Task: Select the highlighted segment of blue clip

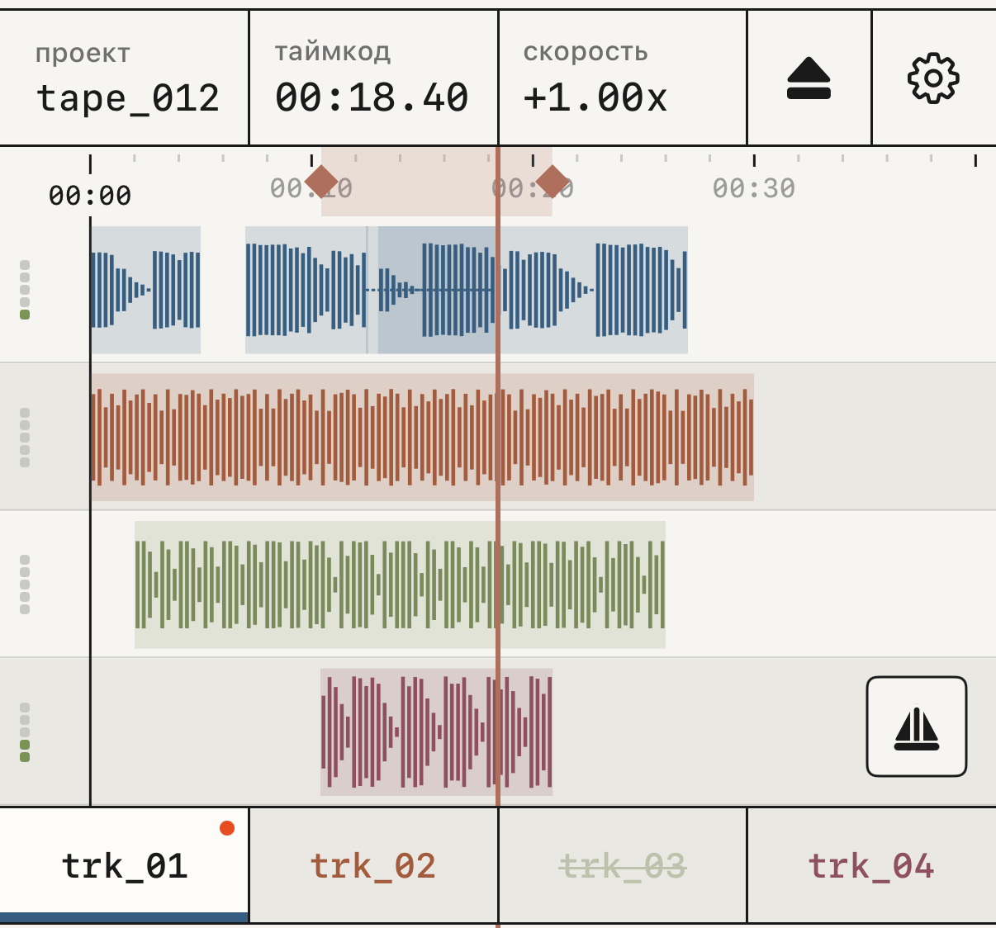Action: point(438,290)
